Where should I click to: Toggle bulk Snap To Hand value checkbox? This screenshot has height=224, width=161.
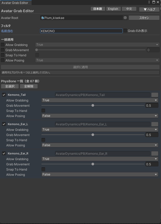[37, 55]
